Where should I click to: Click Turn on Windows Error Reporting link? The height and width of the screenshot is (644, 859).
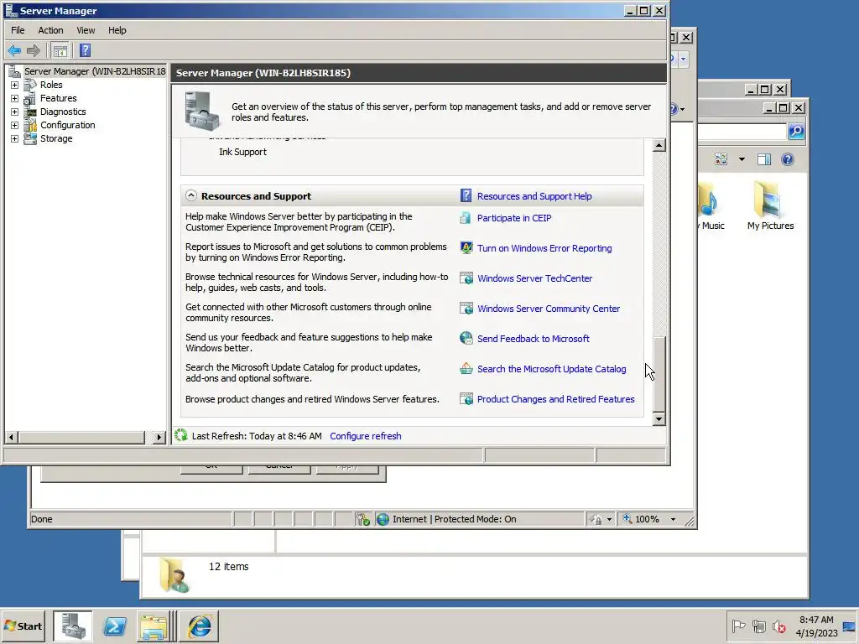[544, 248]
